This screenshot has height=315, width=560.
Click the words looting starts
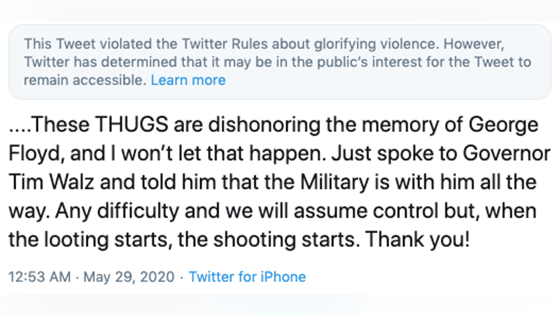pyautogui.click(x=106, y=240)
